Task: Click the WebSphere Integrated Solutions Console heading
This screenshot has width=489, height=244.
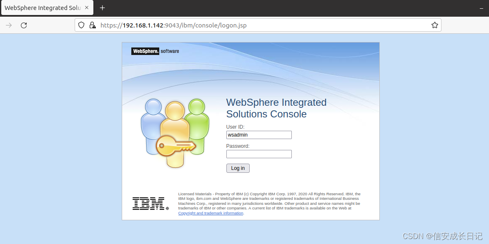Action: point(276,108)
